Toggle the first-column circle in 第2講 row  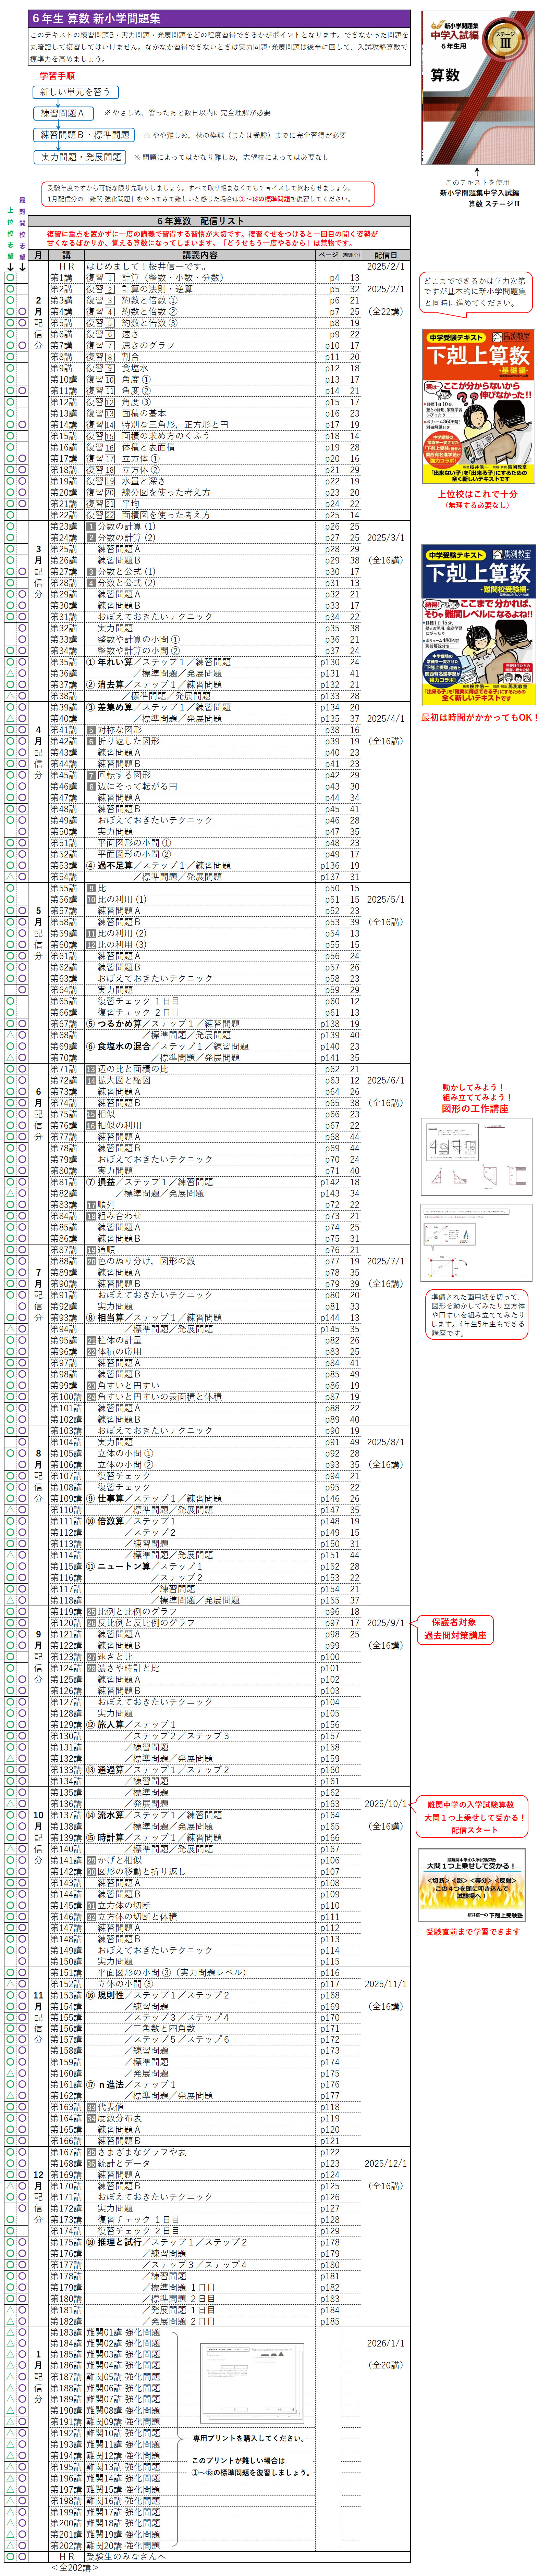coord(10,289)
